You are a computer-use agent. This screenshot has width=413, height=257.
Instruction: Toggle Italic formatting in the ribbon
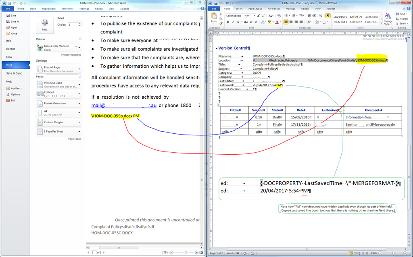[233, 22]
